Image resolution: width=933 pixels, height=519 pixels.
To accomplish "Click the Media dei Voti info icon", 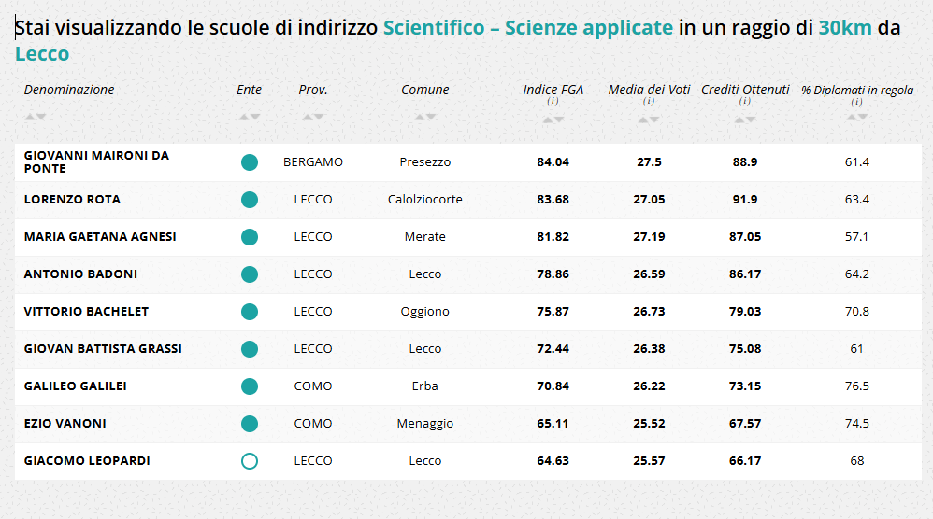I will 649,101.
